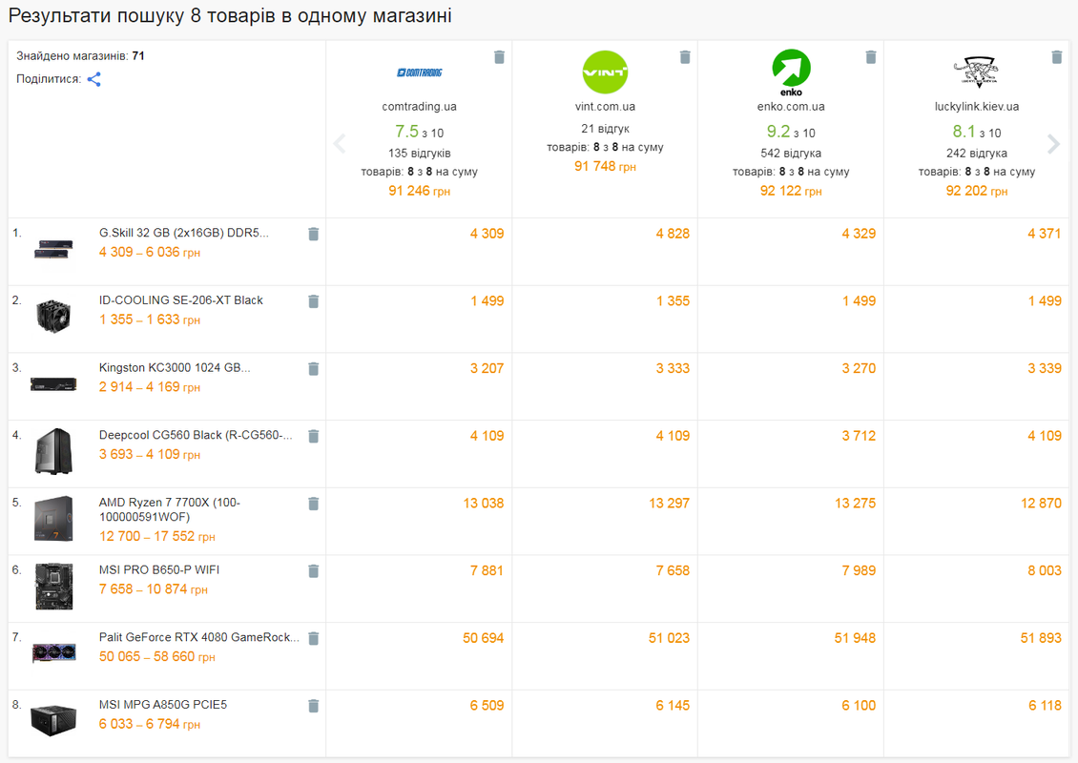This screenshot has height=763, width=1078.
Task: Open AMD Ryzen 7 7700X product
Action: coord(169,509)
